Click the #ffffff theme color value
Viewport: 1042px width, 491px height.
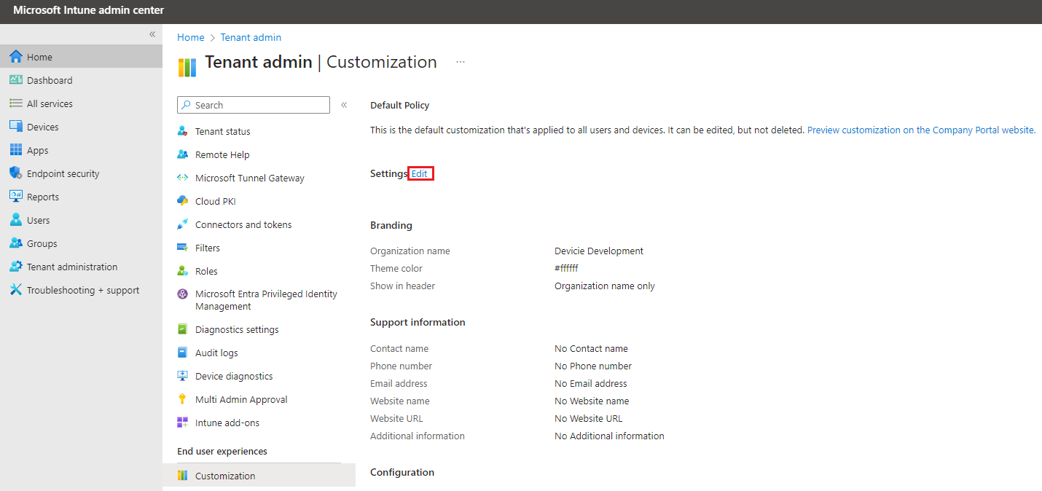click(x=566, y=268)
